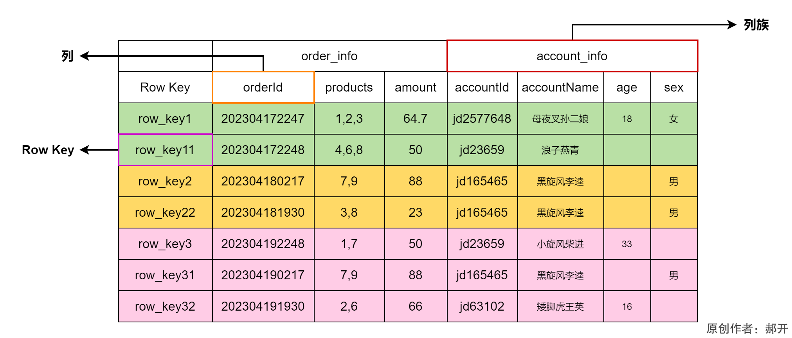Click the Row Key header cell in table
The height and width of the screenshot is (338, 792).
pos(165,87)
